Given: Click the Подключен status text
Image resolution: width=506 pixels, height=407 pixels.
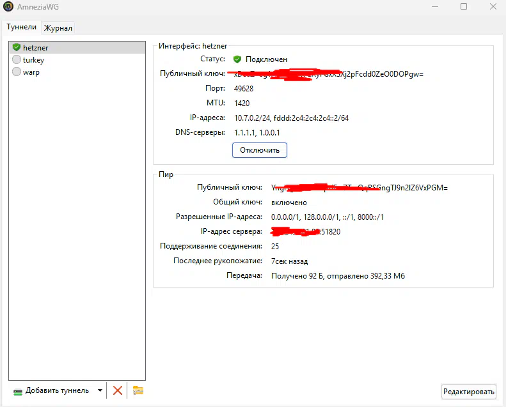Looking at the screenshot, I should (x=266, y=59).
